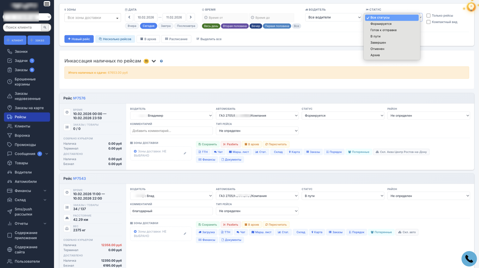Open Заказы на карте in sidebar
This screenshot has width=479, height=268.
point(29,108)
